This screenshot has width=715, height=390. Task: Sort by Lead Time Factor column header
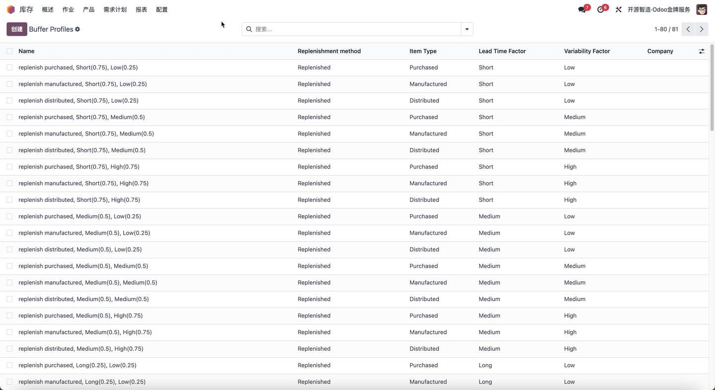(x=502, y=51)
